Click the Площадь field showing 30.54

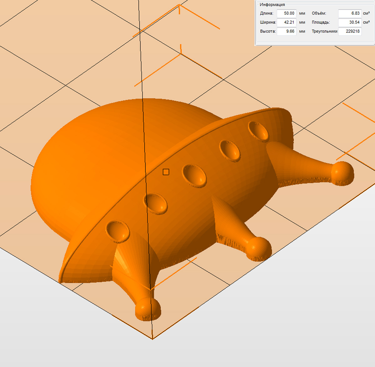pyautogui.click(x=350, y=22)
